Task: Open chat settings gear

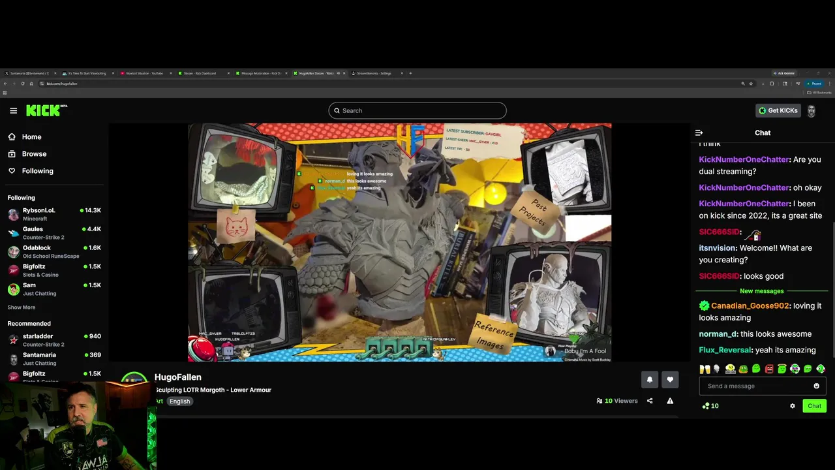Action: pyautogui.click(x=793, y=406)
